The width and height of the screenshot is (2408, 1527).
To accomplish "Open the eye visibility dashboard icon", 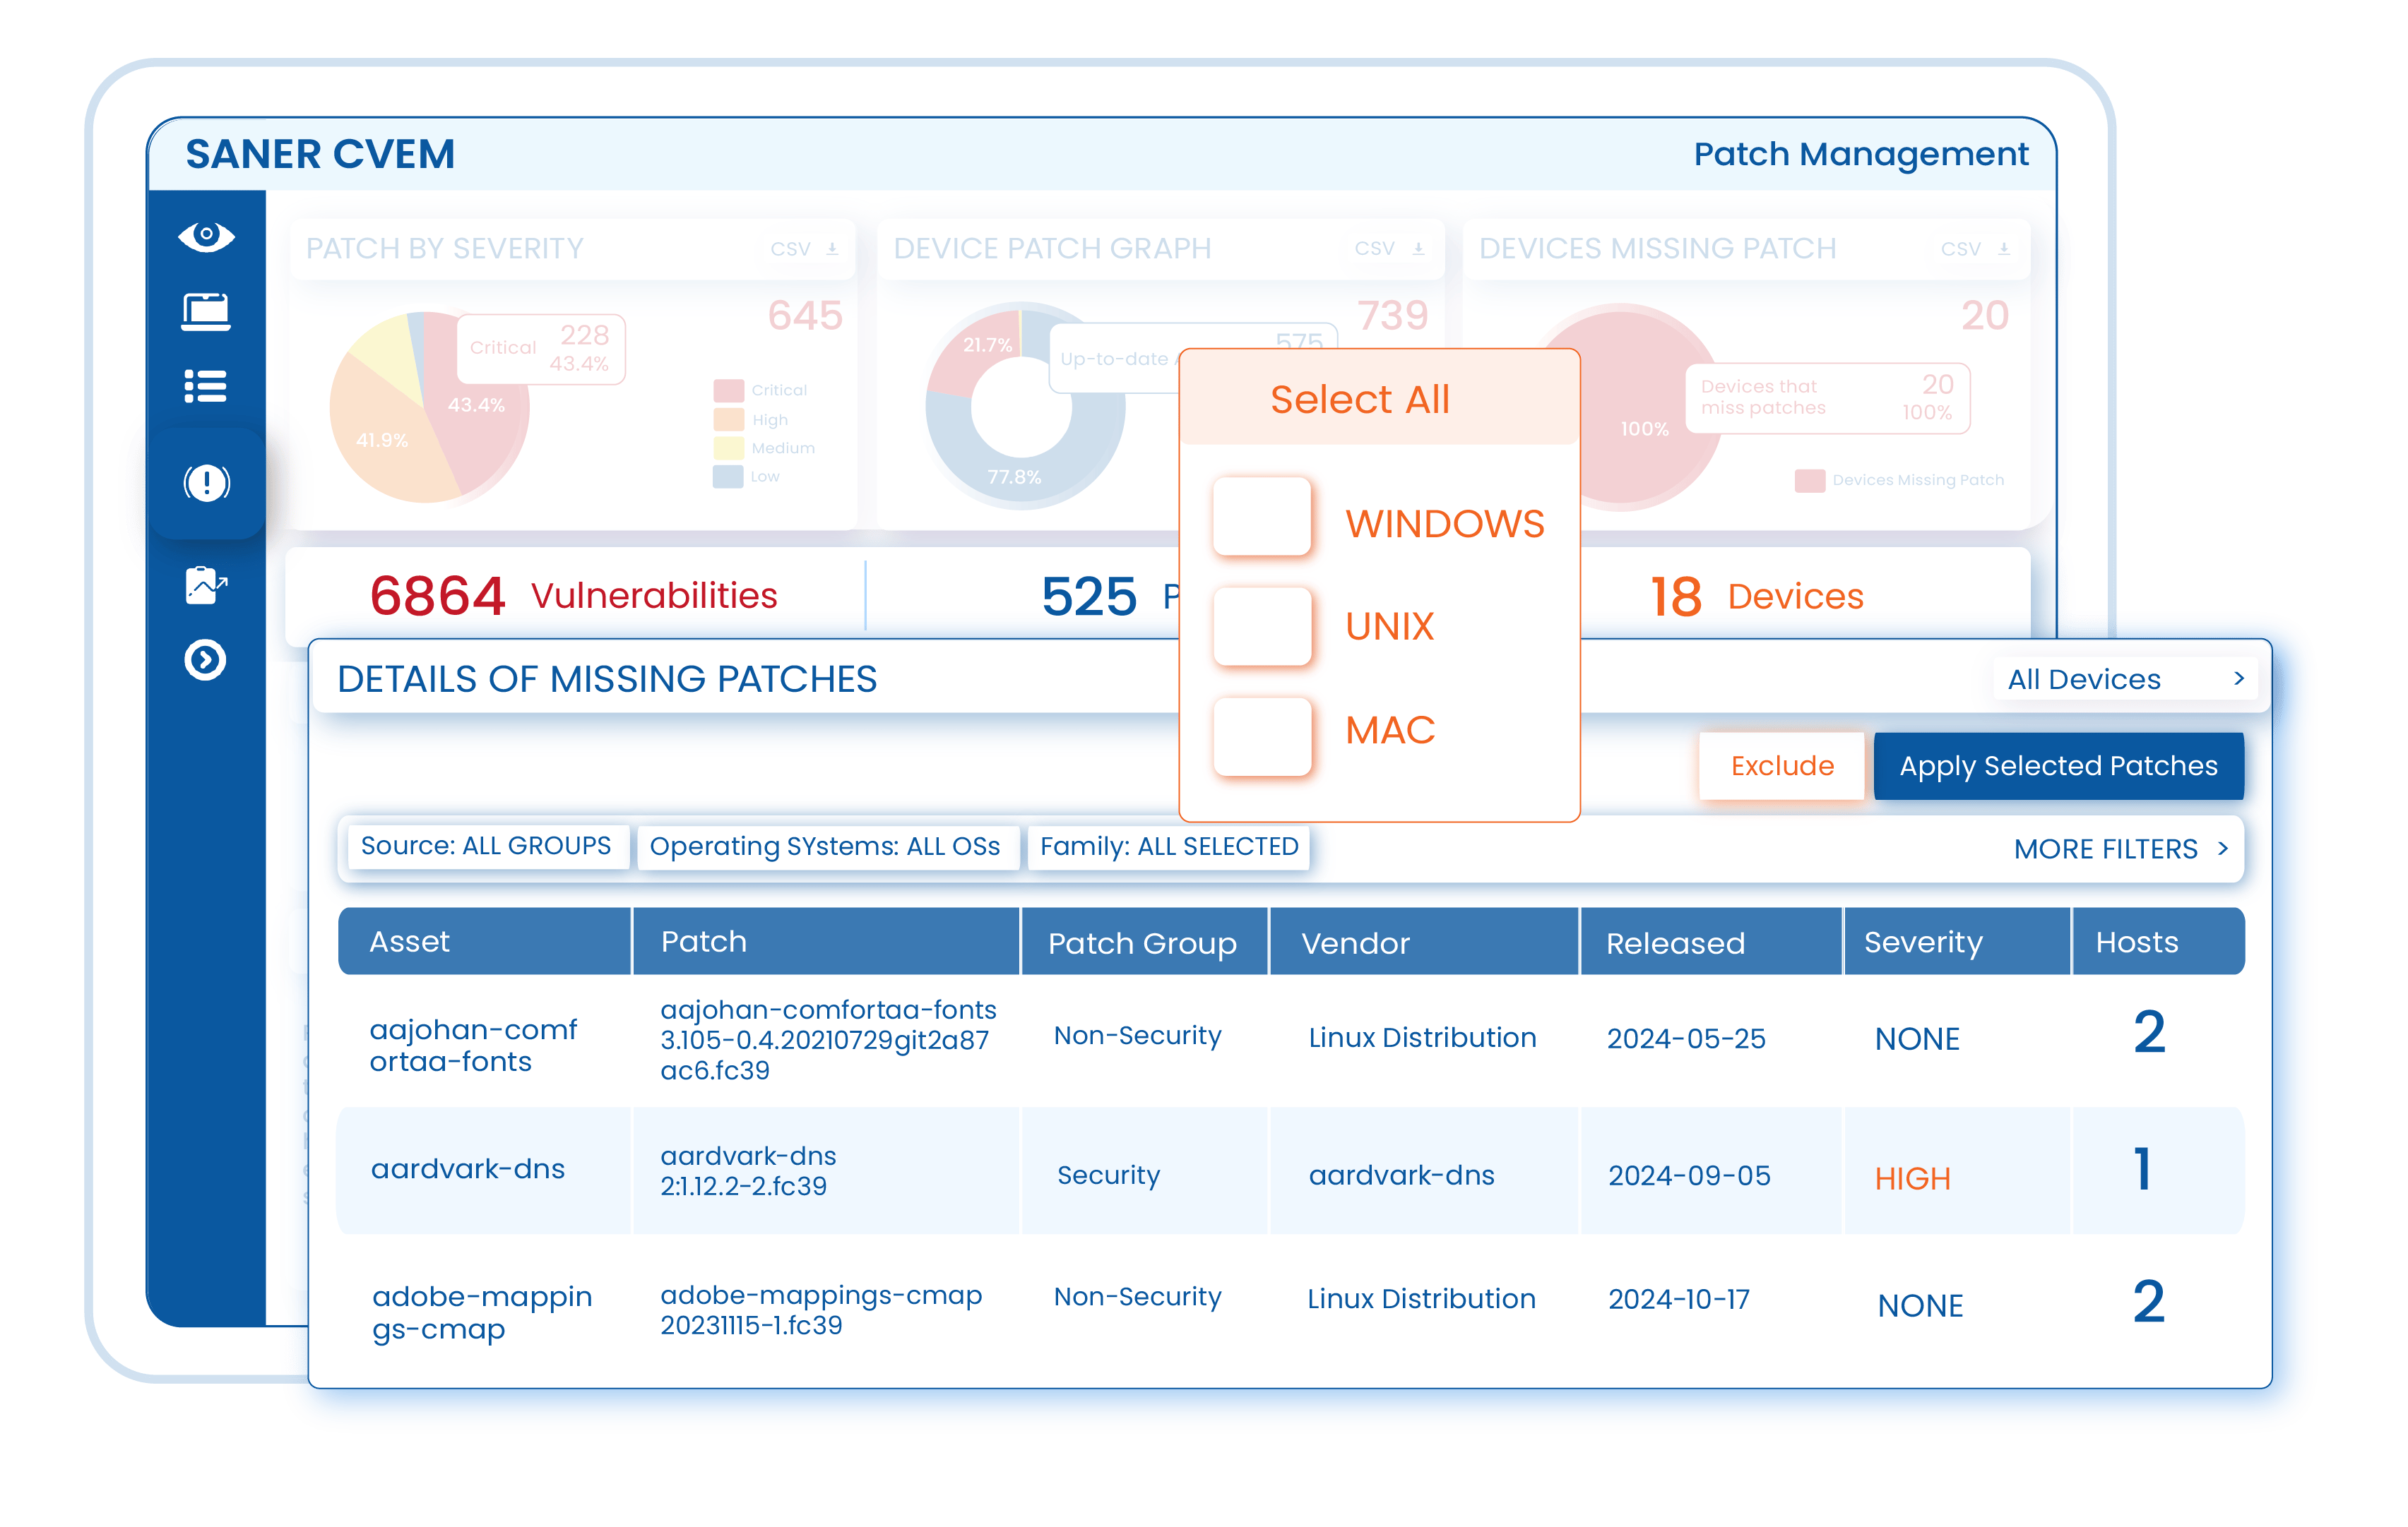I will pos(206,236).
